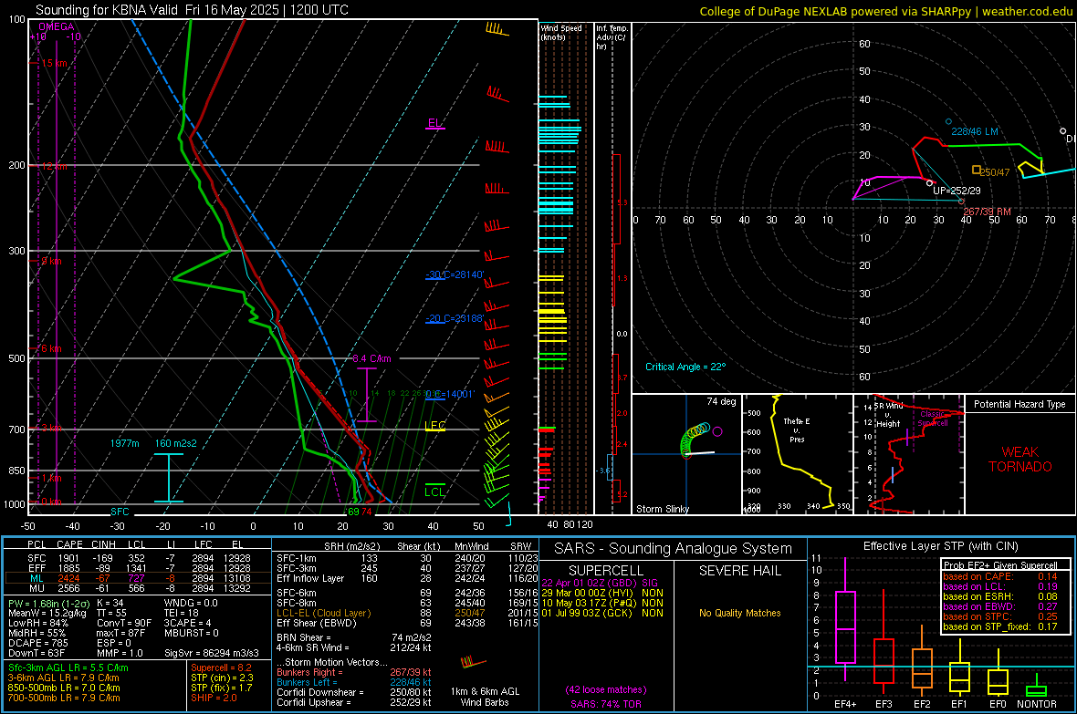The height and width of the screenshot is (714, 1077).
Task: Click the yellow LFC marker label
Action: click(434, 426)
